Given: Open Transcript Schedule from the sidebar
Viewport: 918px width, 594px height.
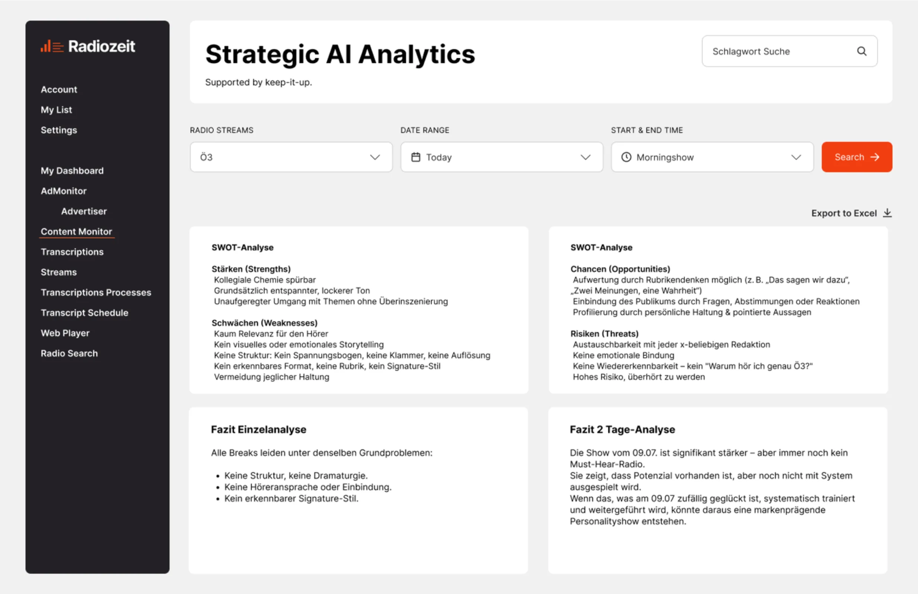Looking at the screenshot, I should click(84, 313).
